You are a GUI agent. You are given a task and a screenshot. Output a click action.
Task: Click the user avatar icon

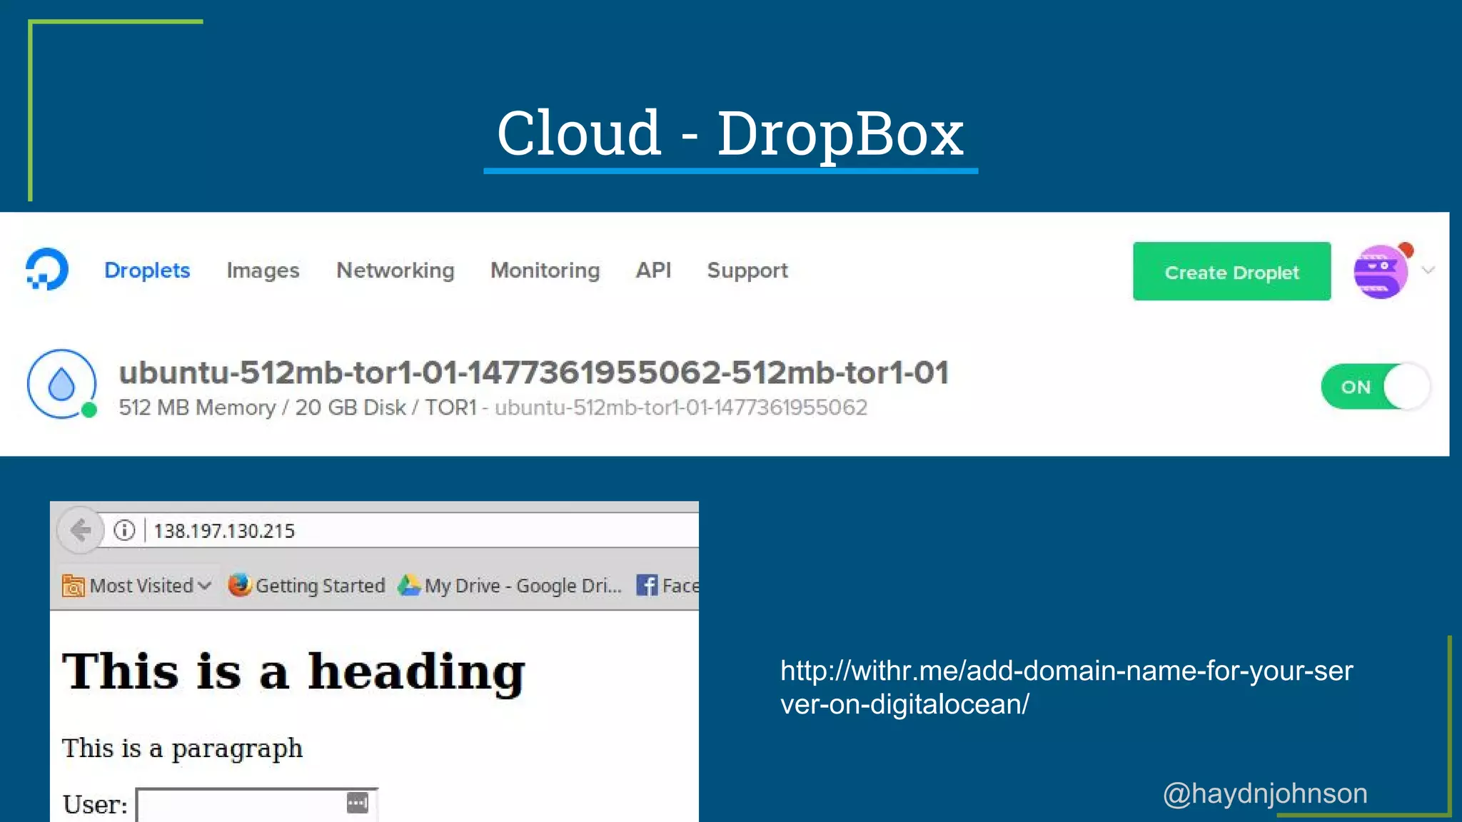point(1381,271)
